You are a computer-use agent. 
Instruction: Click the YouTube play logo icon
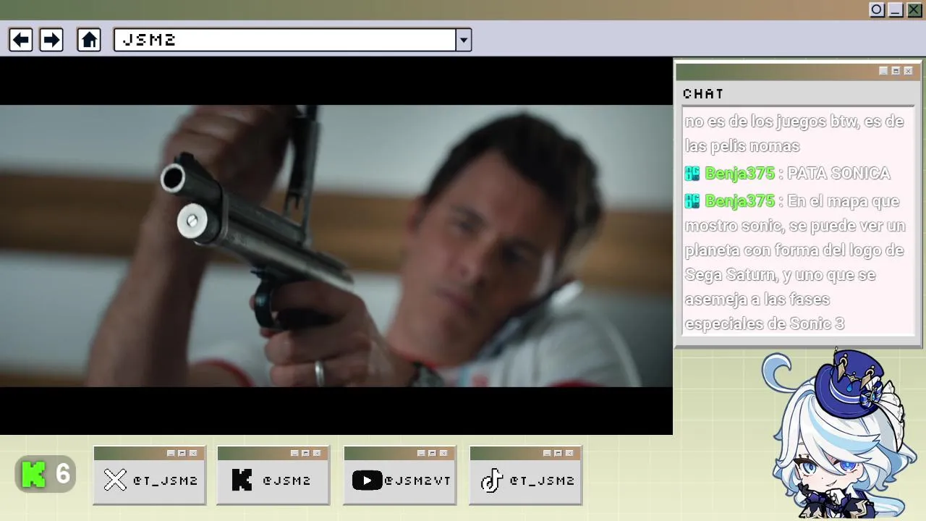[x=367, y=480]
